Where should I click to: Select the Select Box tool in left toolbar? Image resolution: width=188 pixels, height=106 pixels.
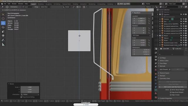tap(3, 14)
